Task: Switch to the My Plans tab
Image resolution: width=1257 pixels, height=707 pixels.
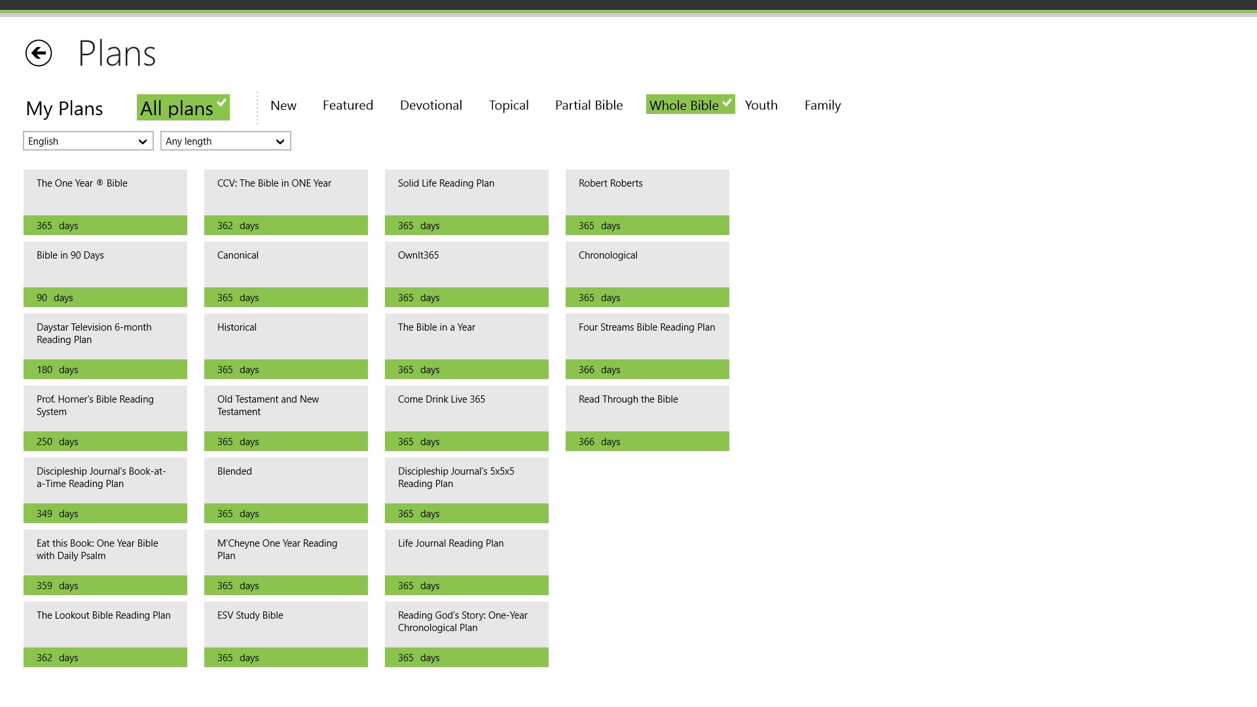Action: 64,108
